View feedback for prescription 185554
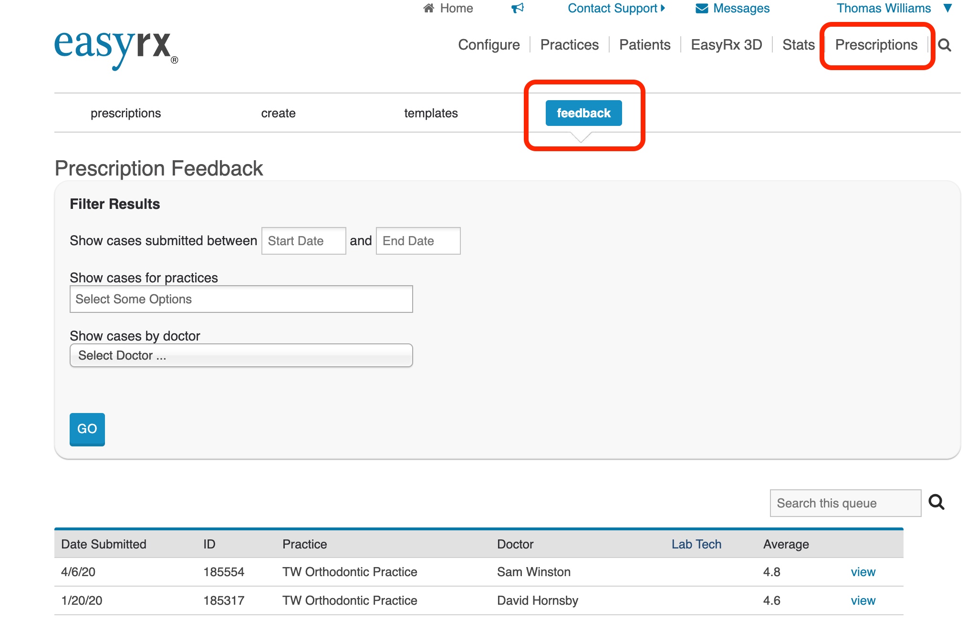Screen dimensions: 977x620 [x=863, y=572]
